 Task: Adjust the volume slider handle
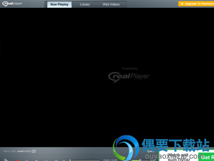[140, 160]
